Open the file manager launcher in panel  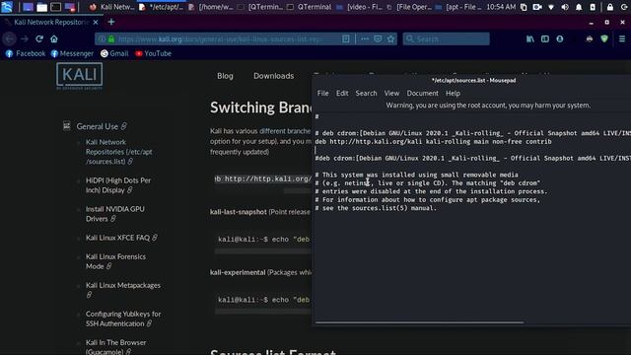(x=41, y=7)
